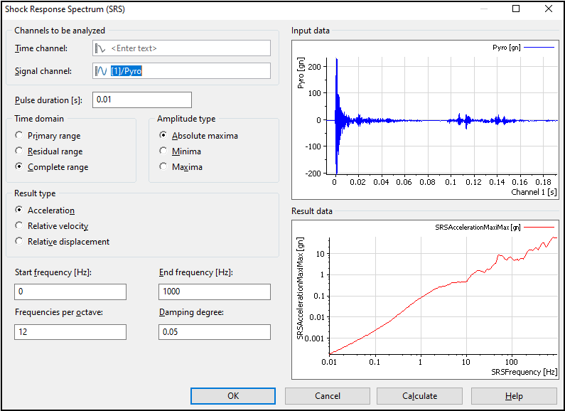The width and height of the screenshot is (565, 411).
Task: Select Residual range time domain
Action: click(19, 151)
